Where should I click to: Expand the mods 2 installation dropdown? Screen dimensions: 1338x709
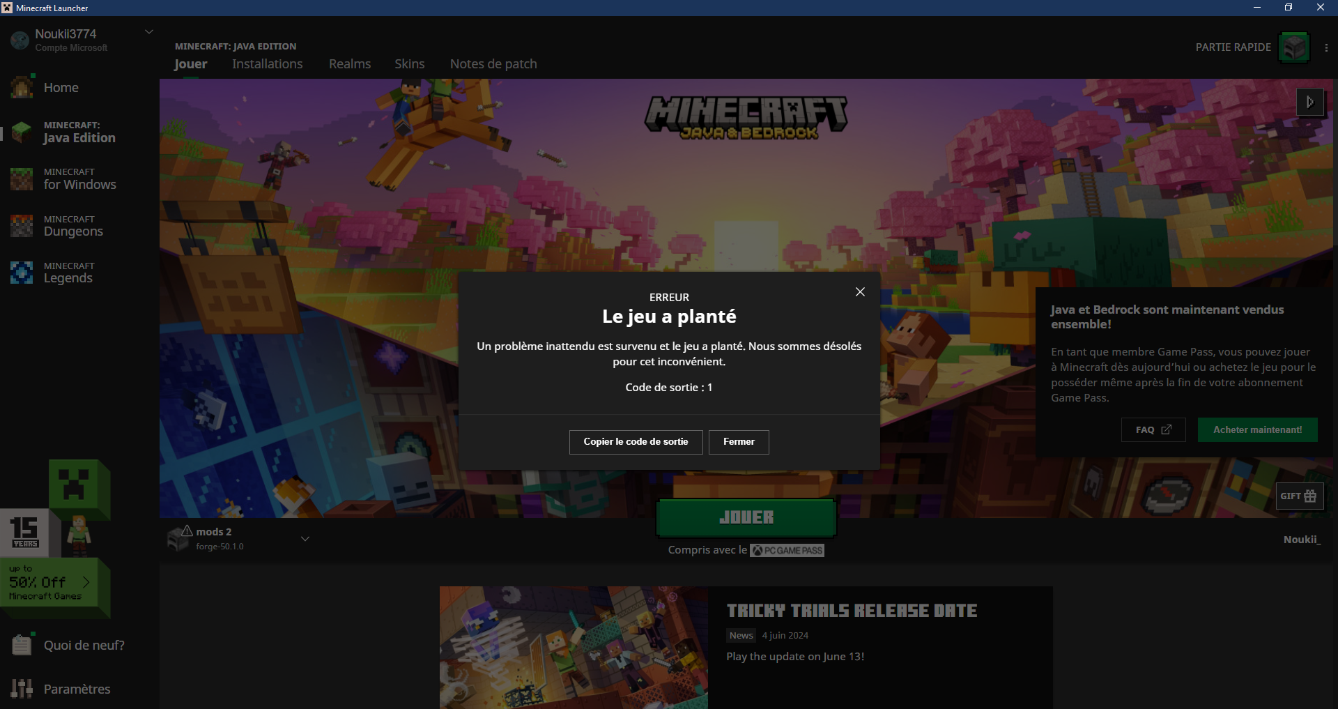click(305, 539)
